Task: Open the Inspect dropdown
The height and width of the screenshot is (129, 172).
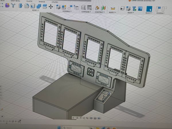Action: tap(113, 12)
